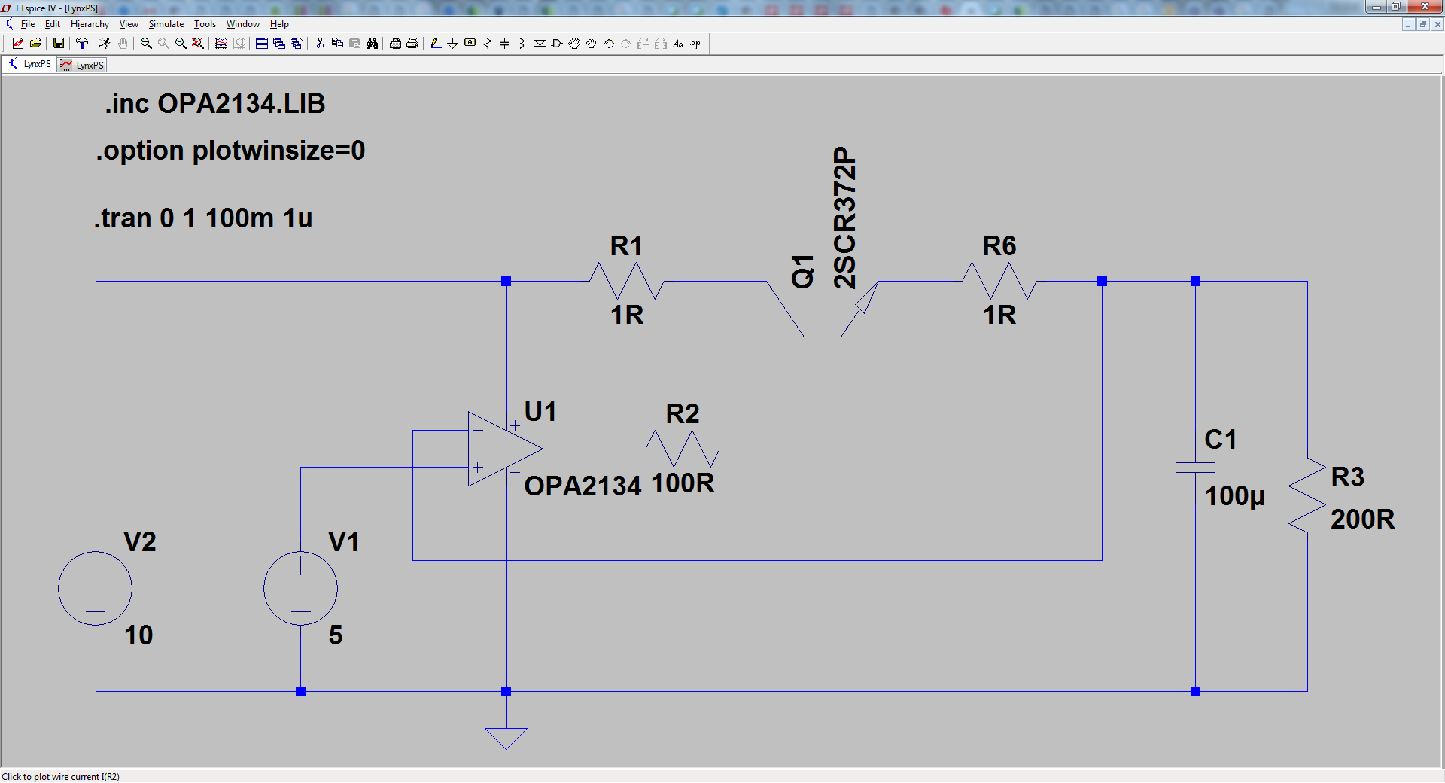Screen dimensions: 1445x783
Task: Select the Copy tool icon
Action: (337, 44)
